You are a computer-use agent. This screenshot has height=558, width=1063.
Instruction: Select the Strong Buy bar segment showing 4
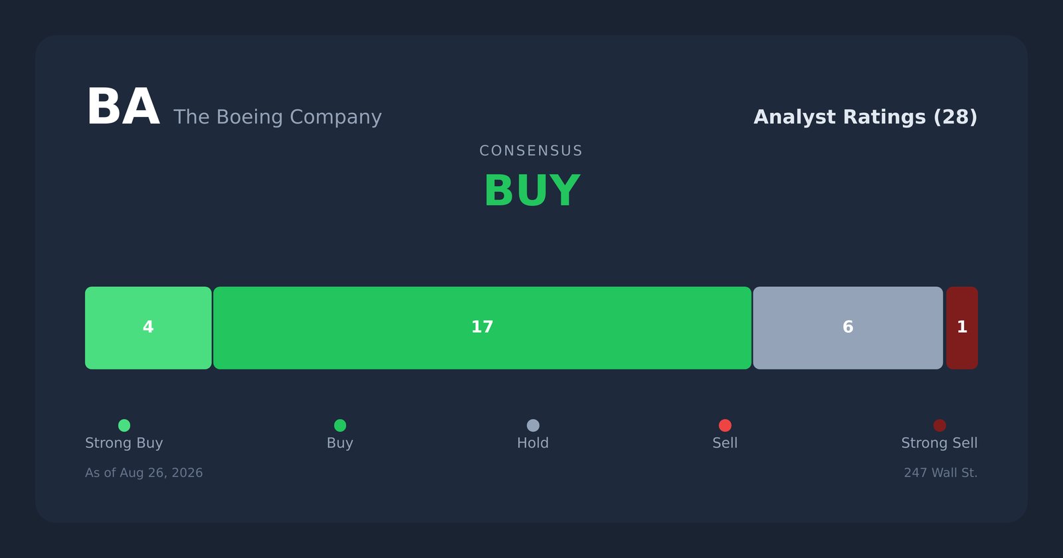point(148,328)
